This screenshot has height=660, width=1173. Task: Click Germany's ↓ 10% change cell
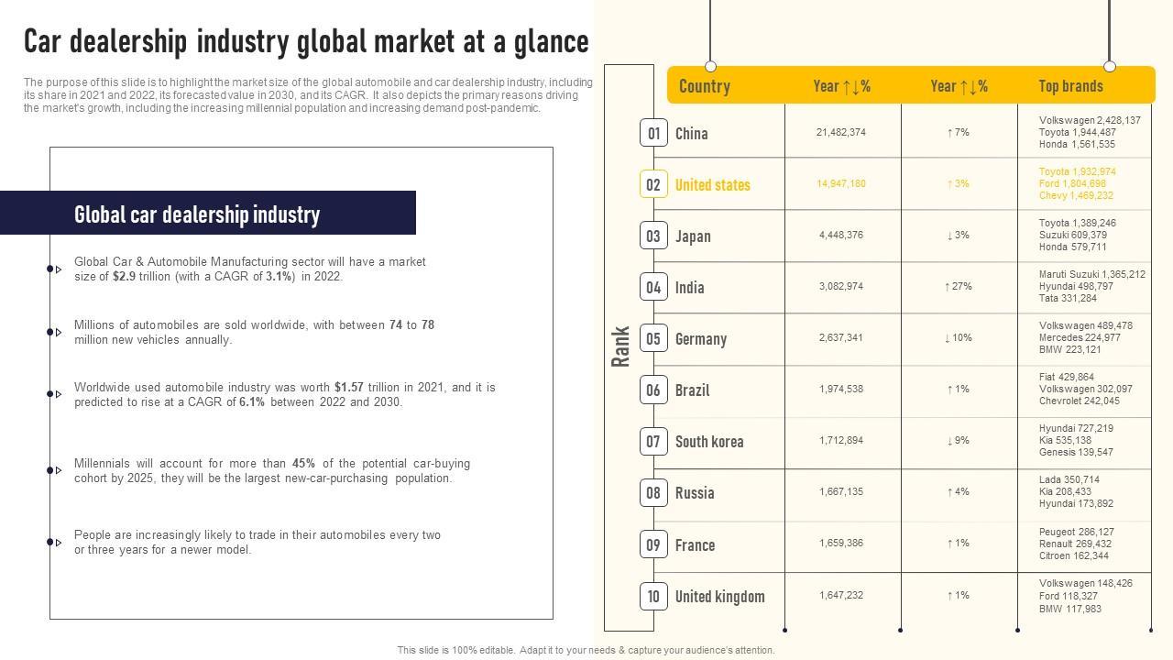point(958,338)
